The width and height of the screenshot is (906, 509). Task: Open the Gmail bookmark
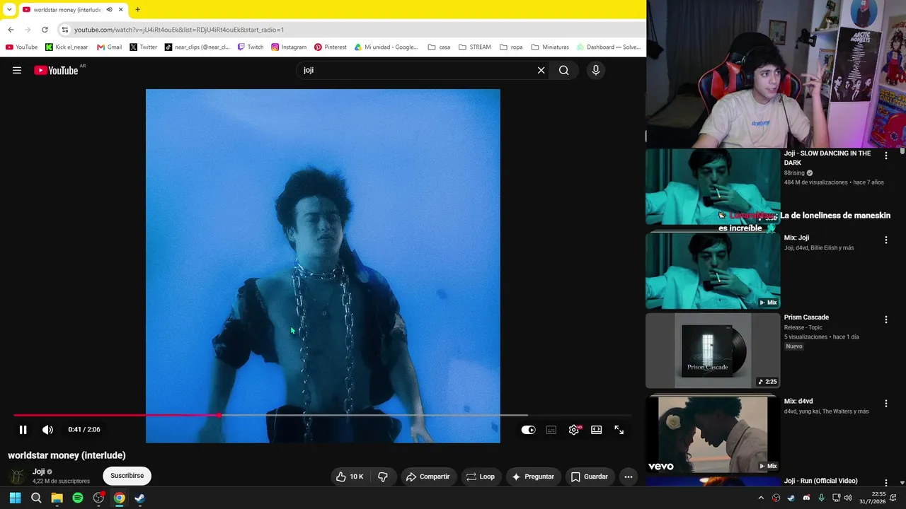pos(109,47)
